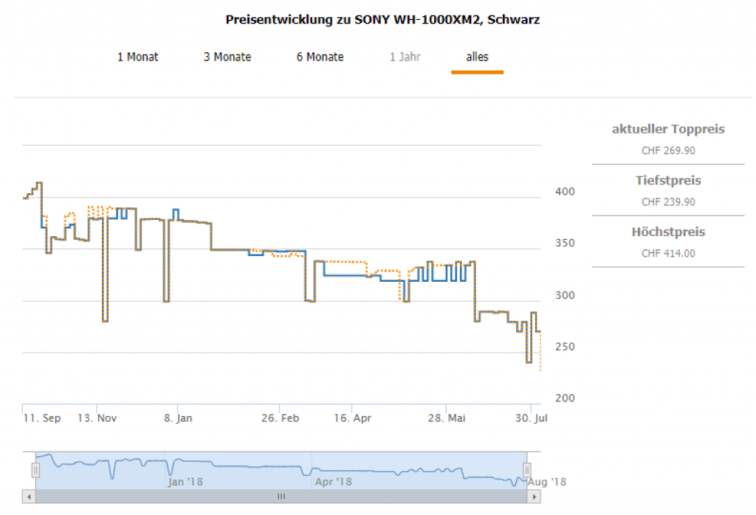This screenshot has width=756, height=515.
Task: Click the horizontal scrollbar thumb grip
Action: coord(281,497)
